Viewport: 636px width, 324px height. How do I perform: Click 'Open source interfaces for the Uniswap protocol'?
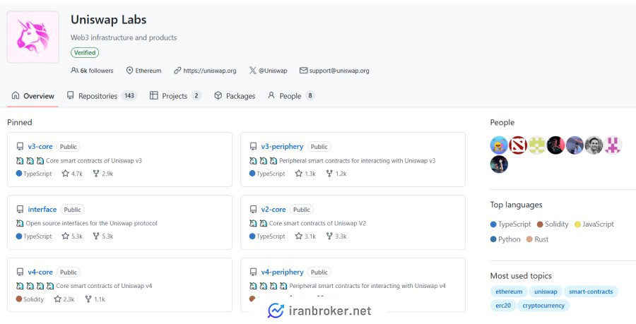click(92, 223)
